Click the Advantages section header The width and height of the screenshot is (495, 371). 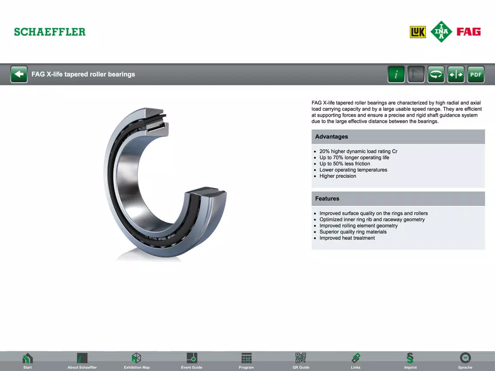398,137
